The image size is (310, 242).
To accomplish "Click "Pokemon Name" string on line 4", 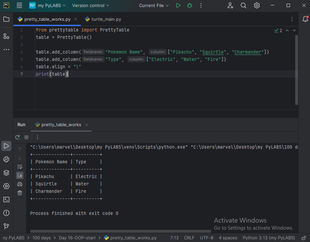I will (124, 52).
